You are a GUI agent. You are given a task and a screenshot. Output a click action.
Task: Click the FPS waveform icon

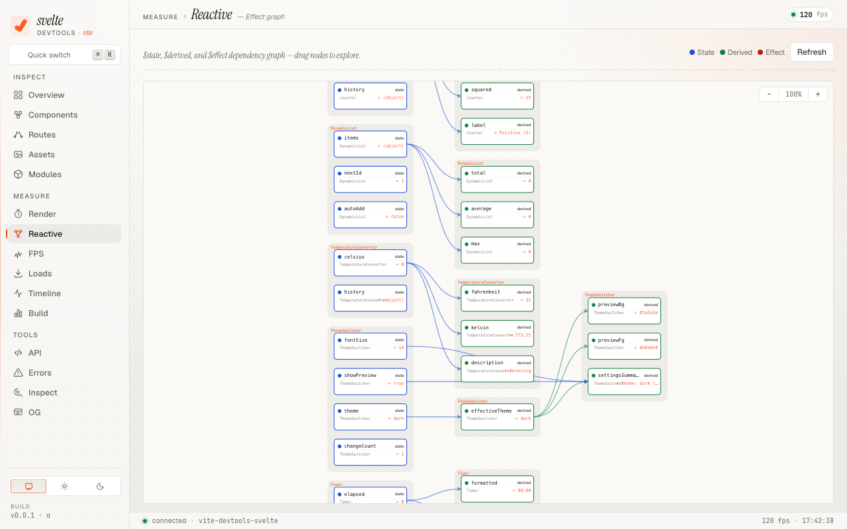point(19,254)
